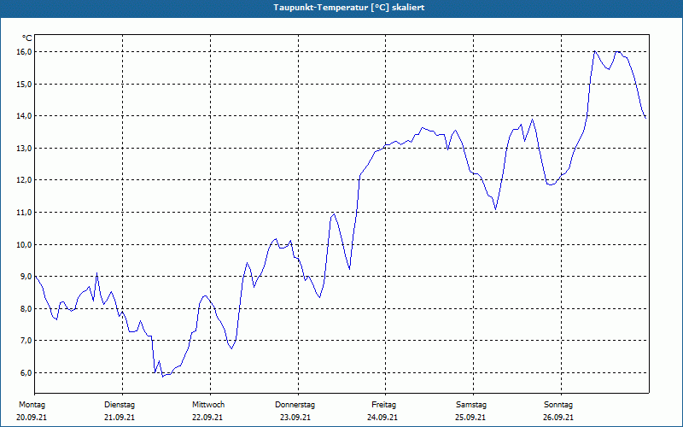Click the Mittwoch day label
Image resolution: width=683 pixels, height=427 pixels.
(x=208, y=405)
